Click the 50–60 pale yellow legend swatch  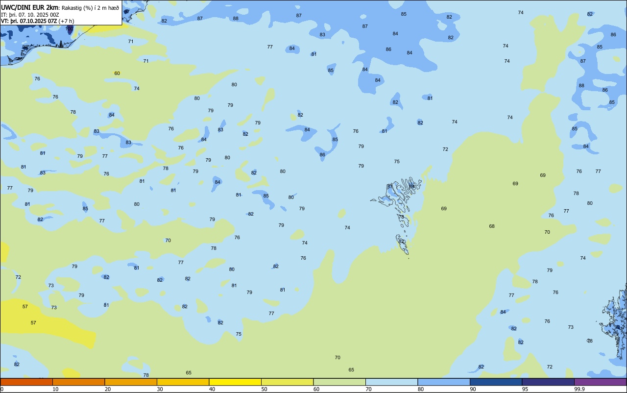coord(287,382)
